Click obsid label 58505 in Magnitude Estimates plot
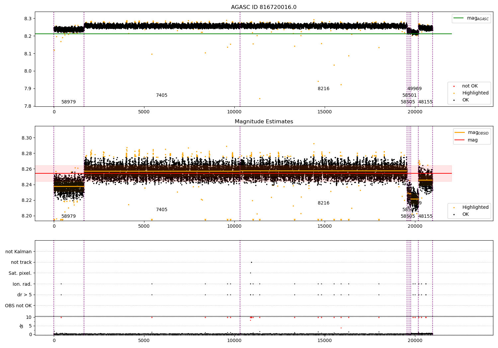The image size is (498, 348). coord(408,216)
